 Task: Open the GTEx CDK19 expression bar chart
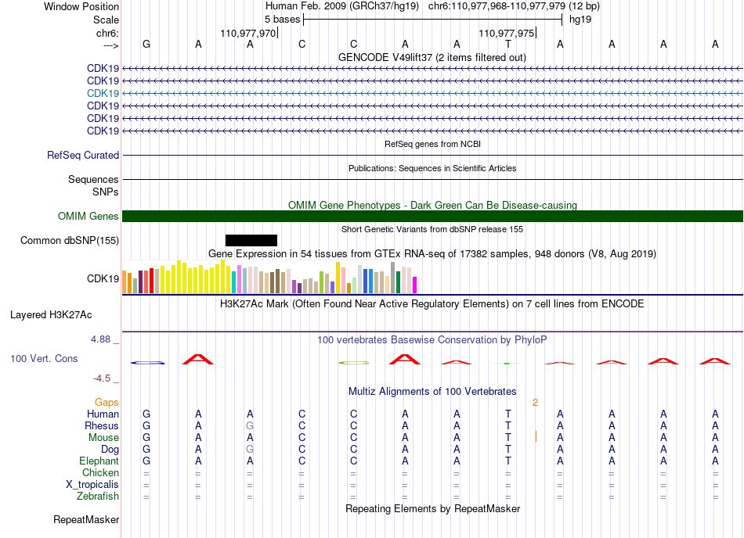tap(269, 277)
